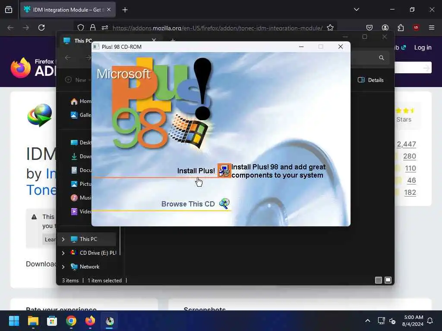Viewport: 442px width, 331px height.
Task: Click the File Explorer search magnifier
Action: (x=381, y=58)
